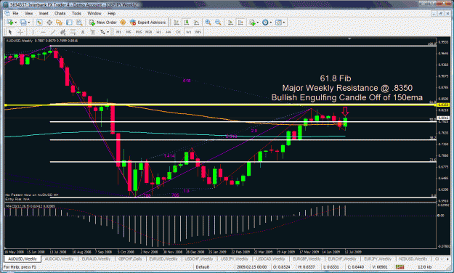The width and height of the screenshot is (454, 273).
Task: Toggle the Terminal window icon
Action: click(x=69, y=23)
